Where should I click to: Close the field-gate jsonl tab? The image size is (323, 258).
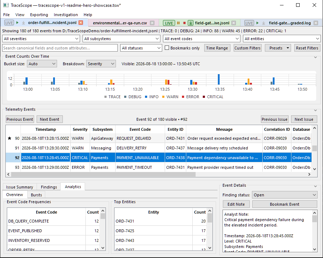click(x=234, y=23)
